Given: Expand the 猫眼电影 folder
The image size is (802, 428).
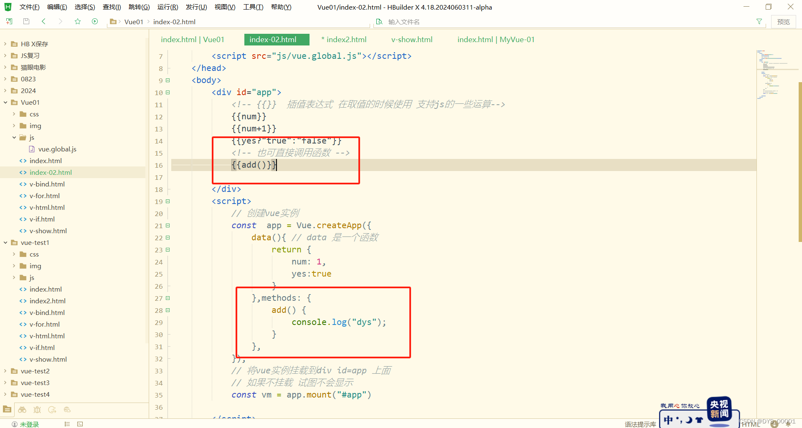Looking at the screenshot, I should (5, 67).
